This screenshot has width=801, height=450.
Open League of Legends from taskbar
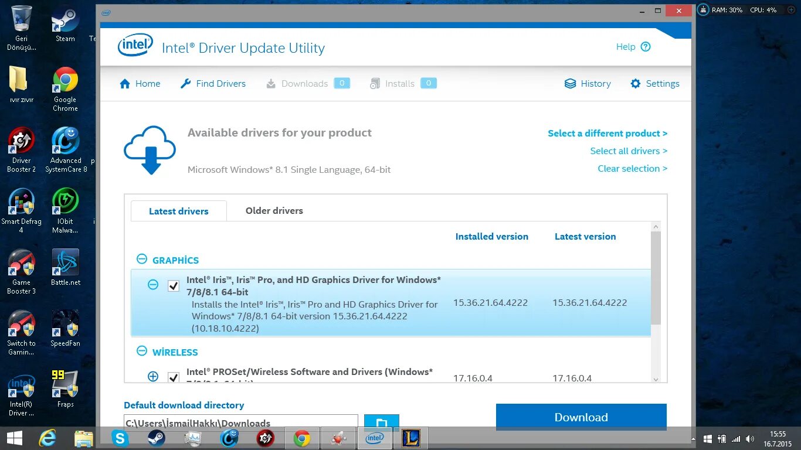[411, 438]
